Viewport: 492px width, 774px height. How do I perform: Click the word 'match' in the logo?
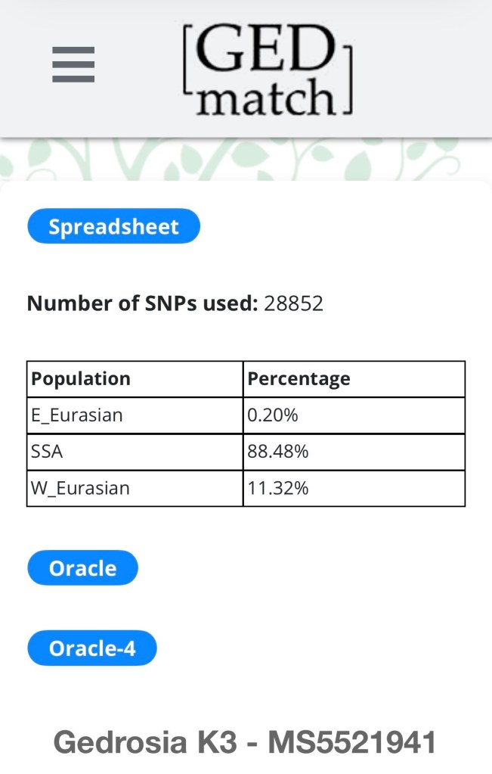265,98
